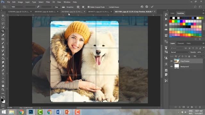Select the Zoom tool

[3, 89]
